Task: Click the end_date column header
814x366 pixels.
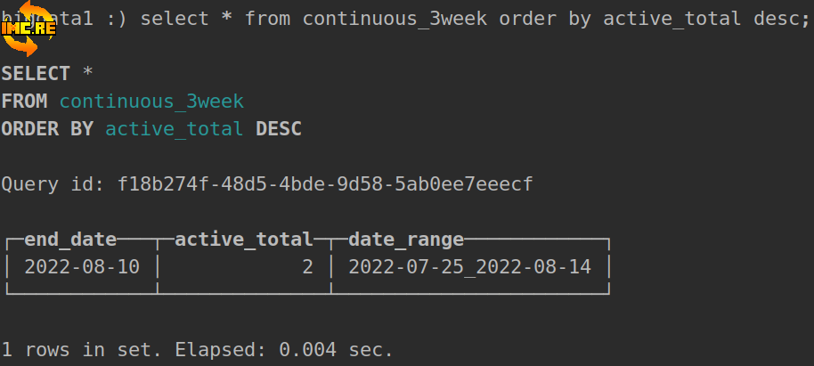Action: coord(70,239)
